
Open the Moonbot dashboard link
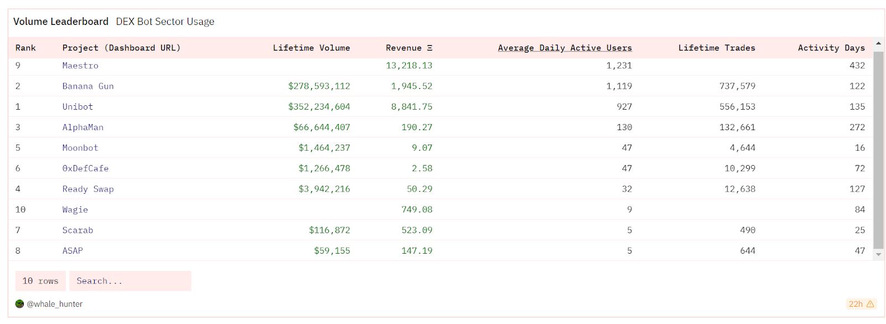click(80, 147)
